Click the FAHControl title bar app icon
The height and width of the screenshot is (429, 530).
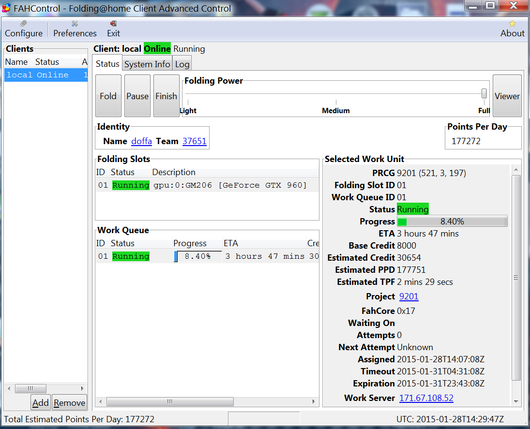coord(6,8)
